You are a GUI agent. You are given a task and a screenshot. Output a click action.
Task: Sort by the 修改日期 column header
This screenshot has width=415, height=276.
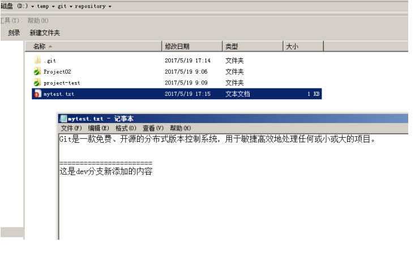192,46
